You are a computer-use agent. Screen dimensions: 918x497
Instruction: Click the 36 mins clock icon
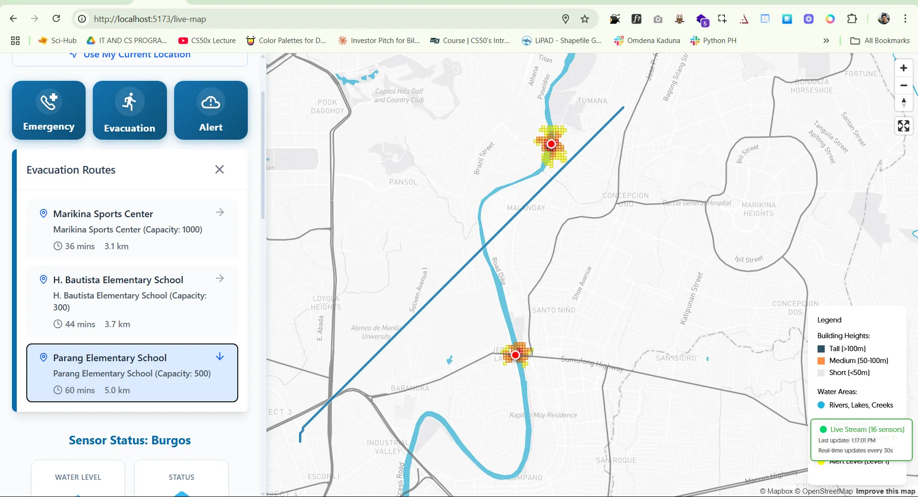58,246
